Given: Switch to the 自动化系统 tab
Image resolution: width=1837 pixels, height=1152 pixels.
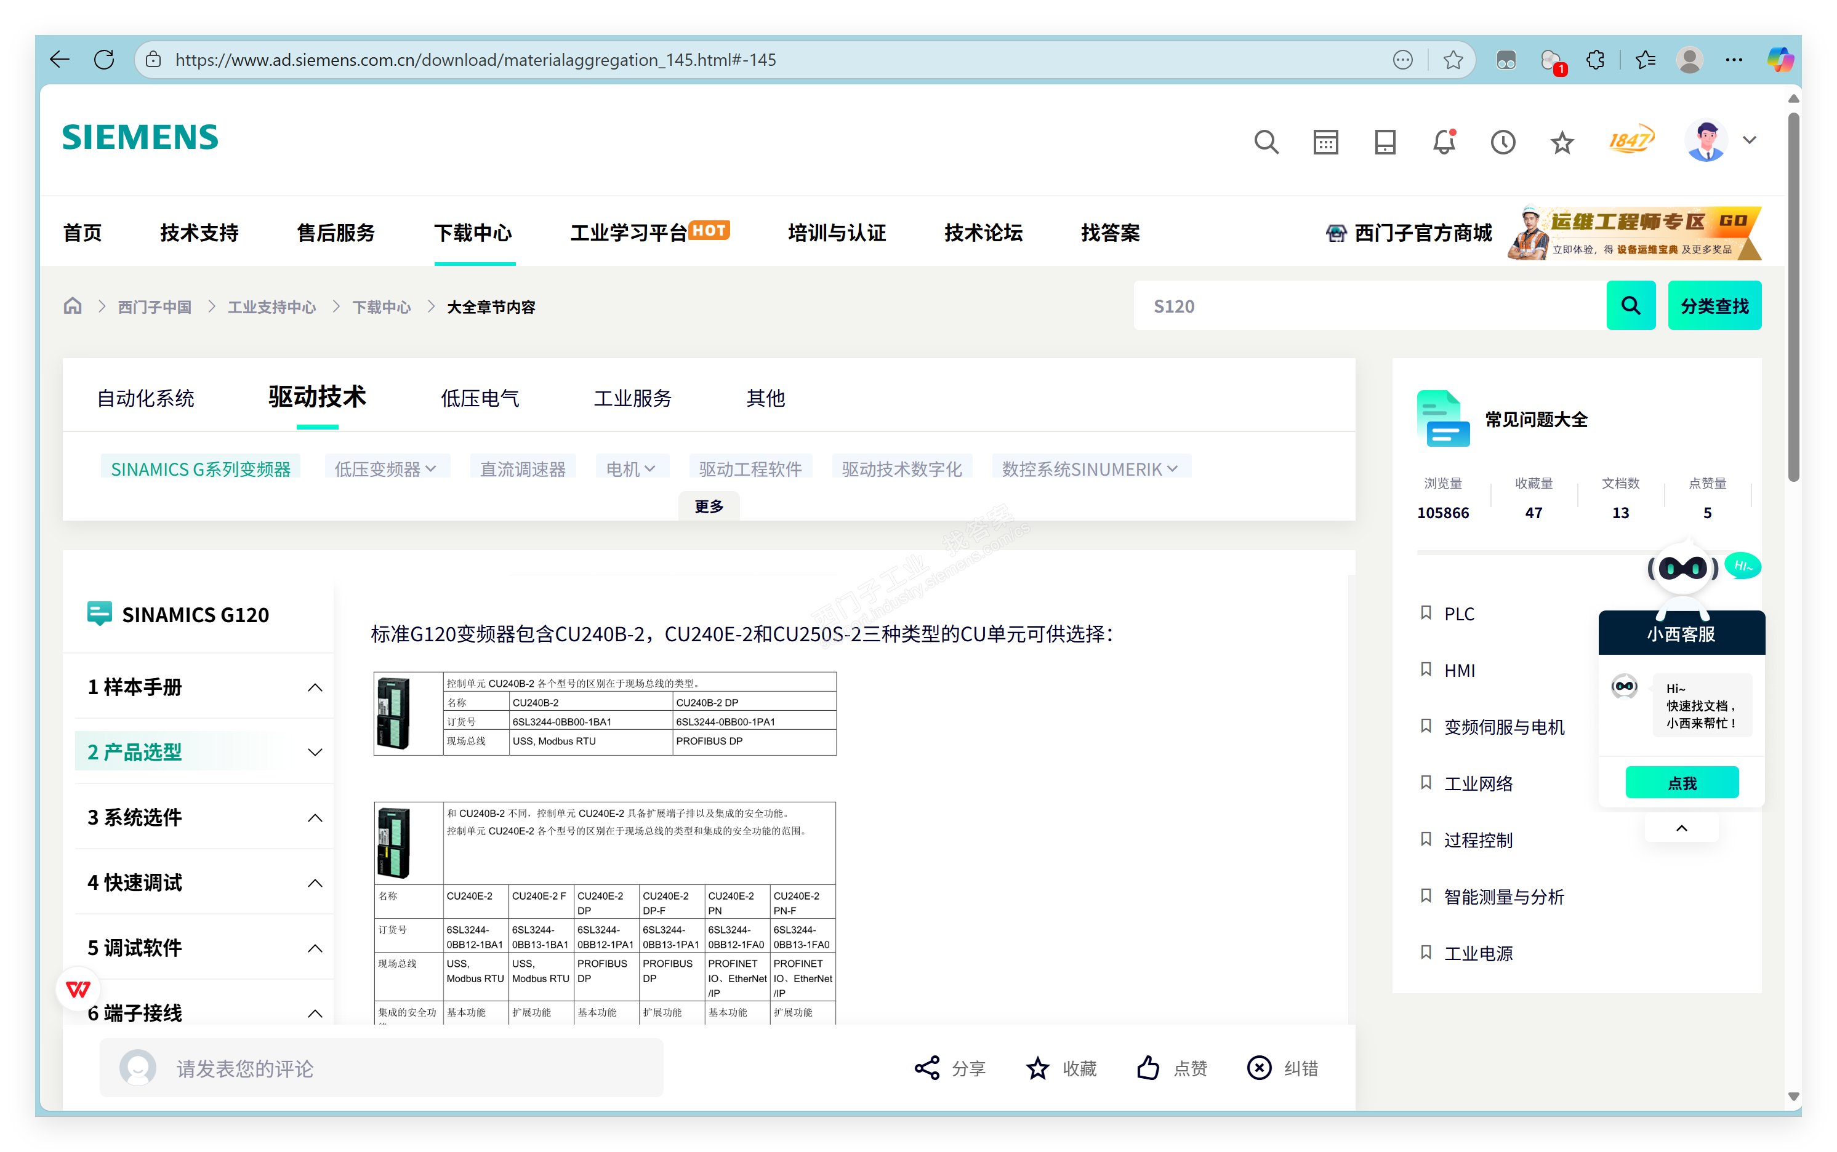Looking at the screenshot, I should pyautogui.click(x=145, y=398).
